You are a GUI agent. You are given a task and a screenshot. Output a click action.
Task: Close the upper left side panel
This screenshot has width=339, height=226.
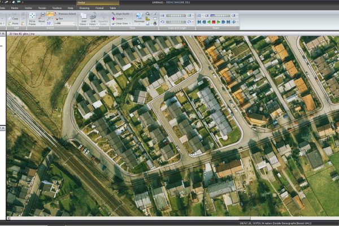(3, 34)
